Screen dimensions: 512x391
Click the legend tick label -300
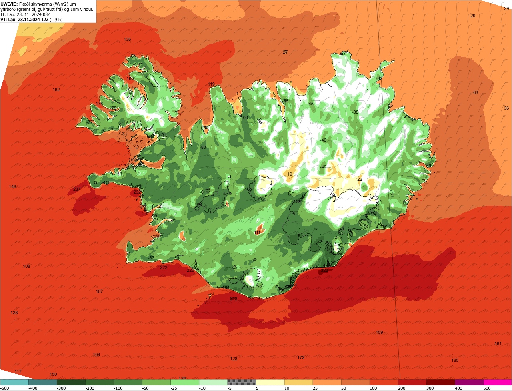click(x=60, y=388)
